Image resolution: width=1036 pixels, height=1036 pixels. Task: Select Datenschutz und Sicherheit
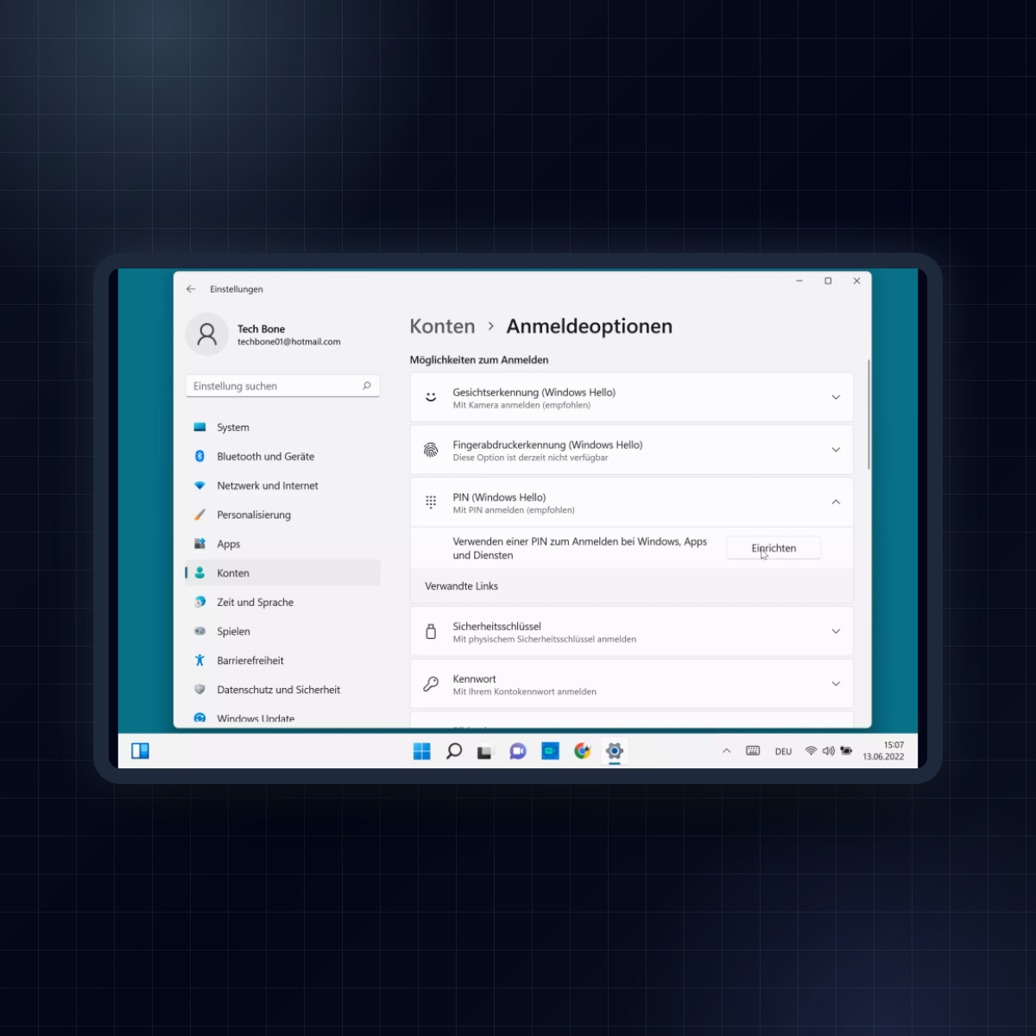283,690
